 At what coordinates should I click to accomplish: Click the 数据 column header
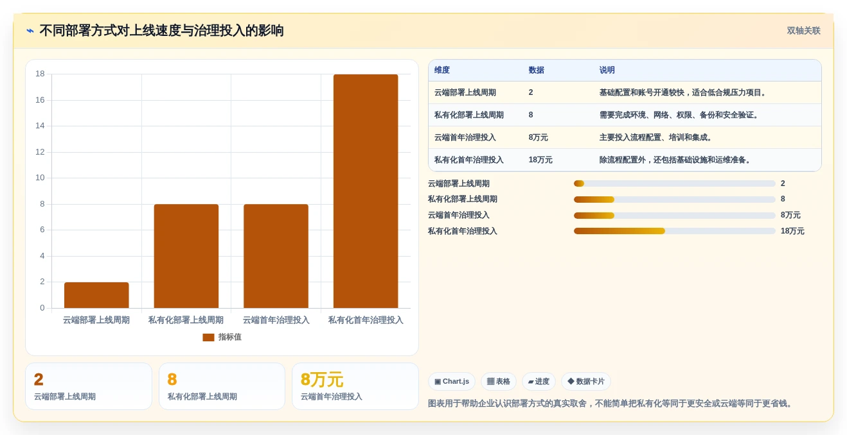(x=537, y=70)
